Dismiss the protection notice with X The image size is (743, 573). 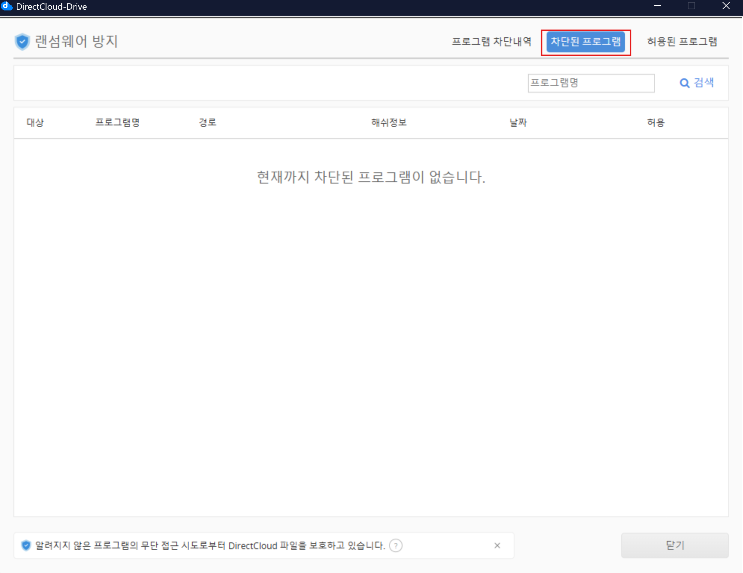tap(497, 545)
